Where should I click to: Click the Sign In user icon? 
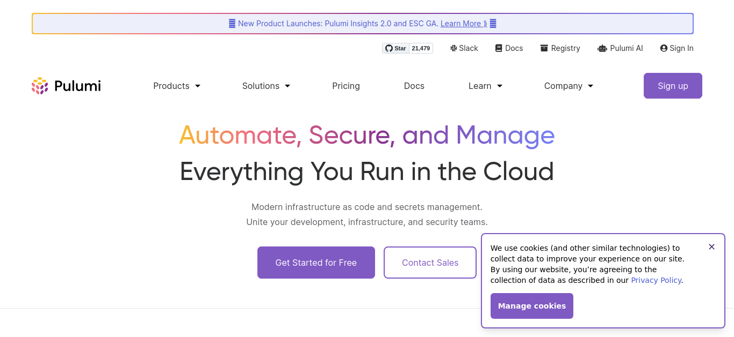click(x=664, y=48)
